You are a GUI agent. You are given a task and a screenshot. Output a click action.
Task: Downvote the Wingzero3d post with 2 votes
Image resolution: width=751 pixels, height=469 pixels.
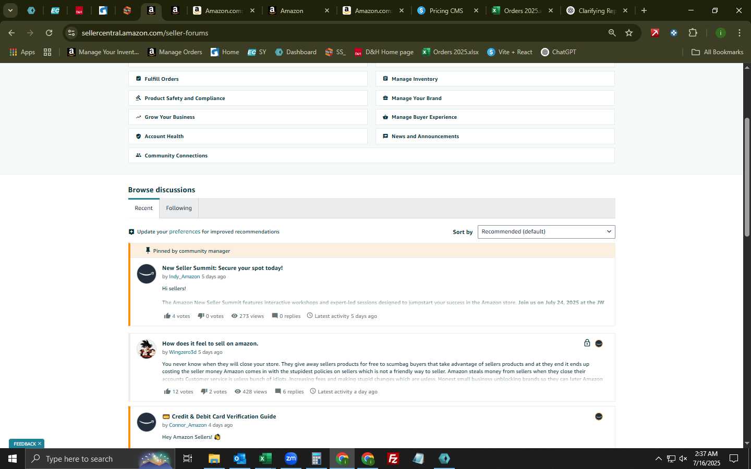click(204, 391)
